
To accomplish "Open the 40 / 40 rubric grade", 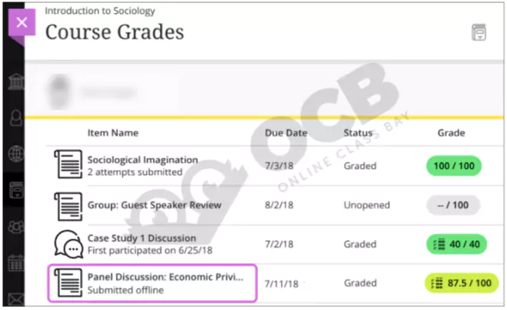I will (x=454, y=244).
